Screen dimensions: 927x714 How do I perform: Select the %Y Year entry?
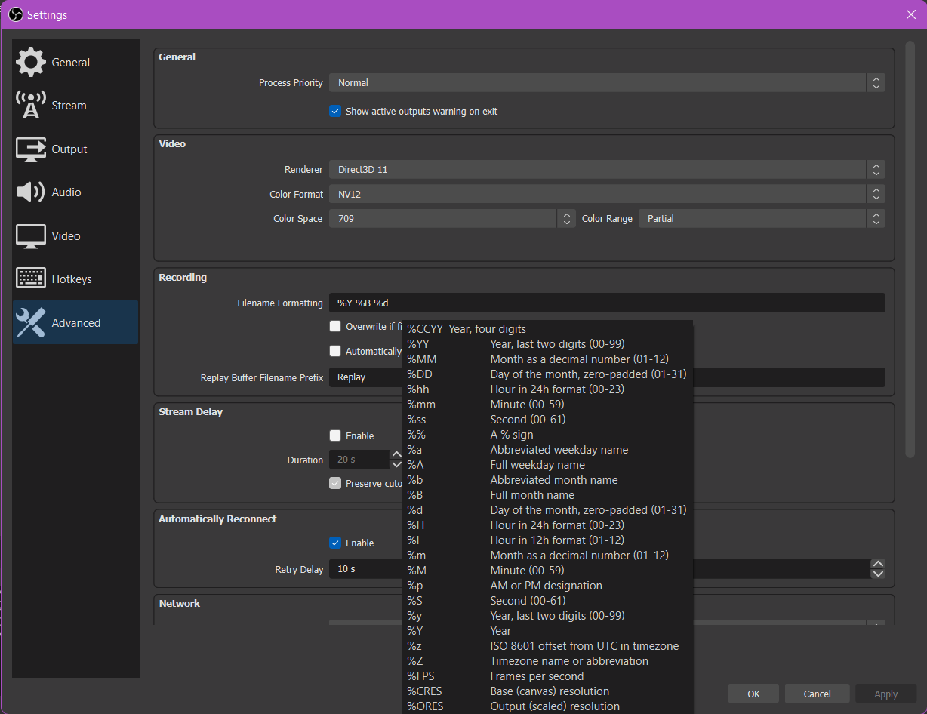(x=548, y=631)
